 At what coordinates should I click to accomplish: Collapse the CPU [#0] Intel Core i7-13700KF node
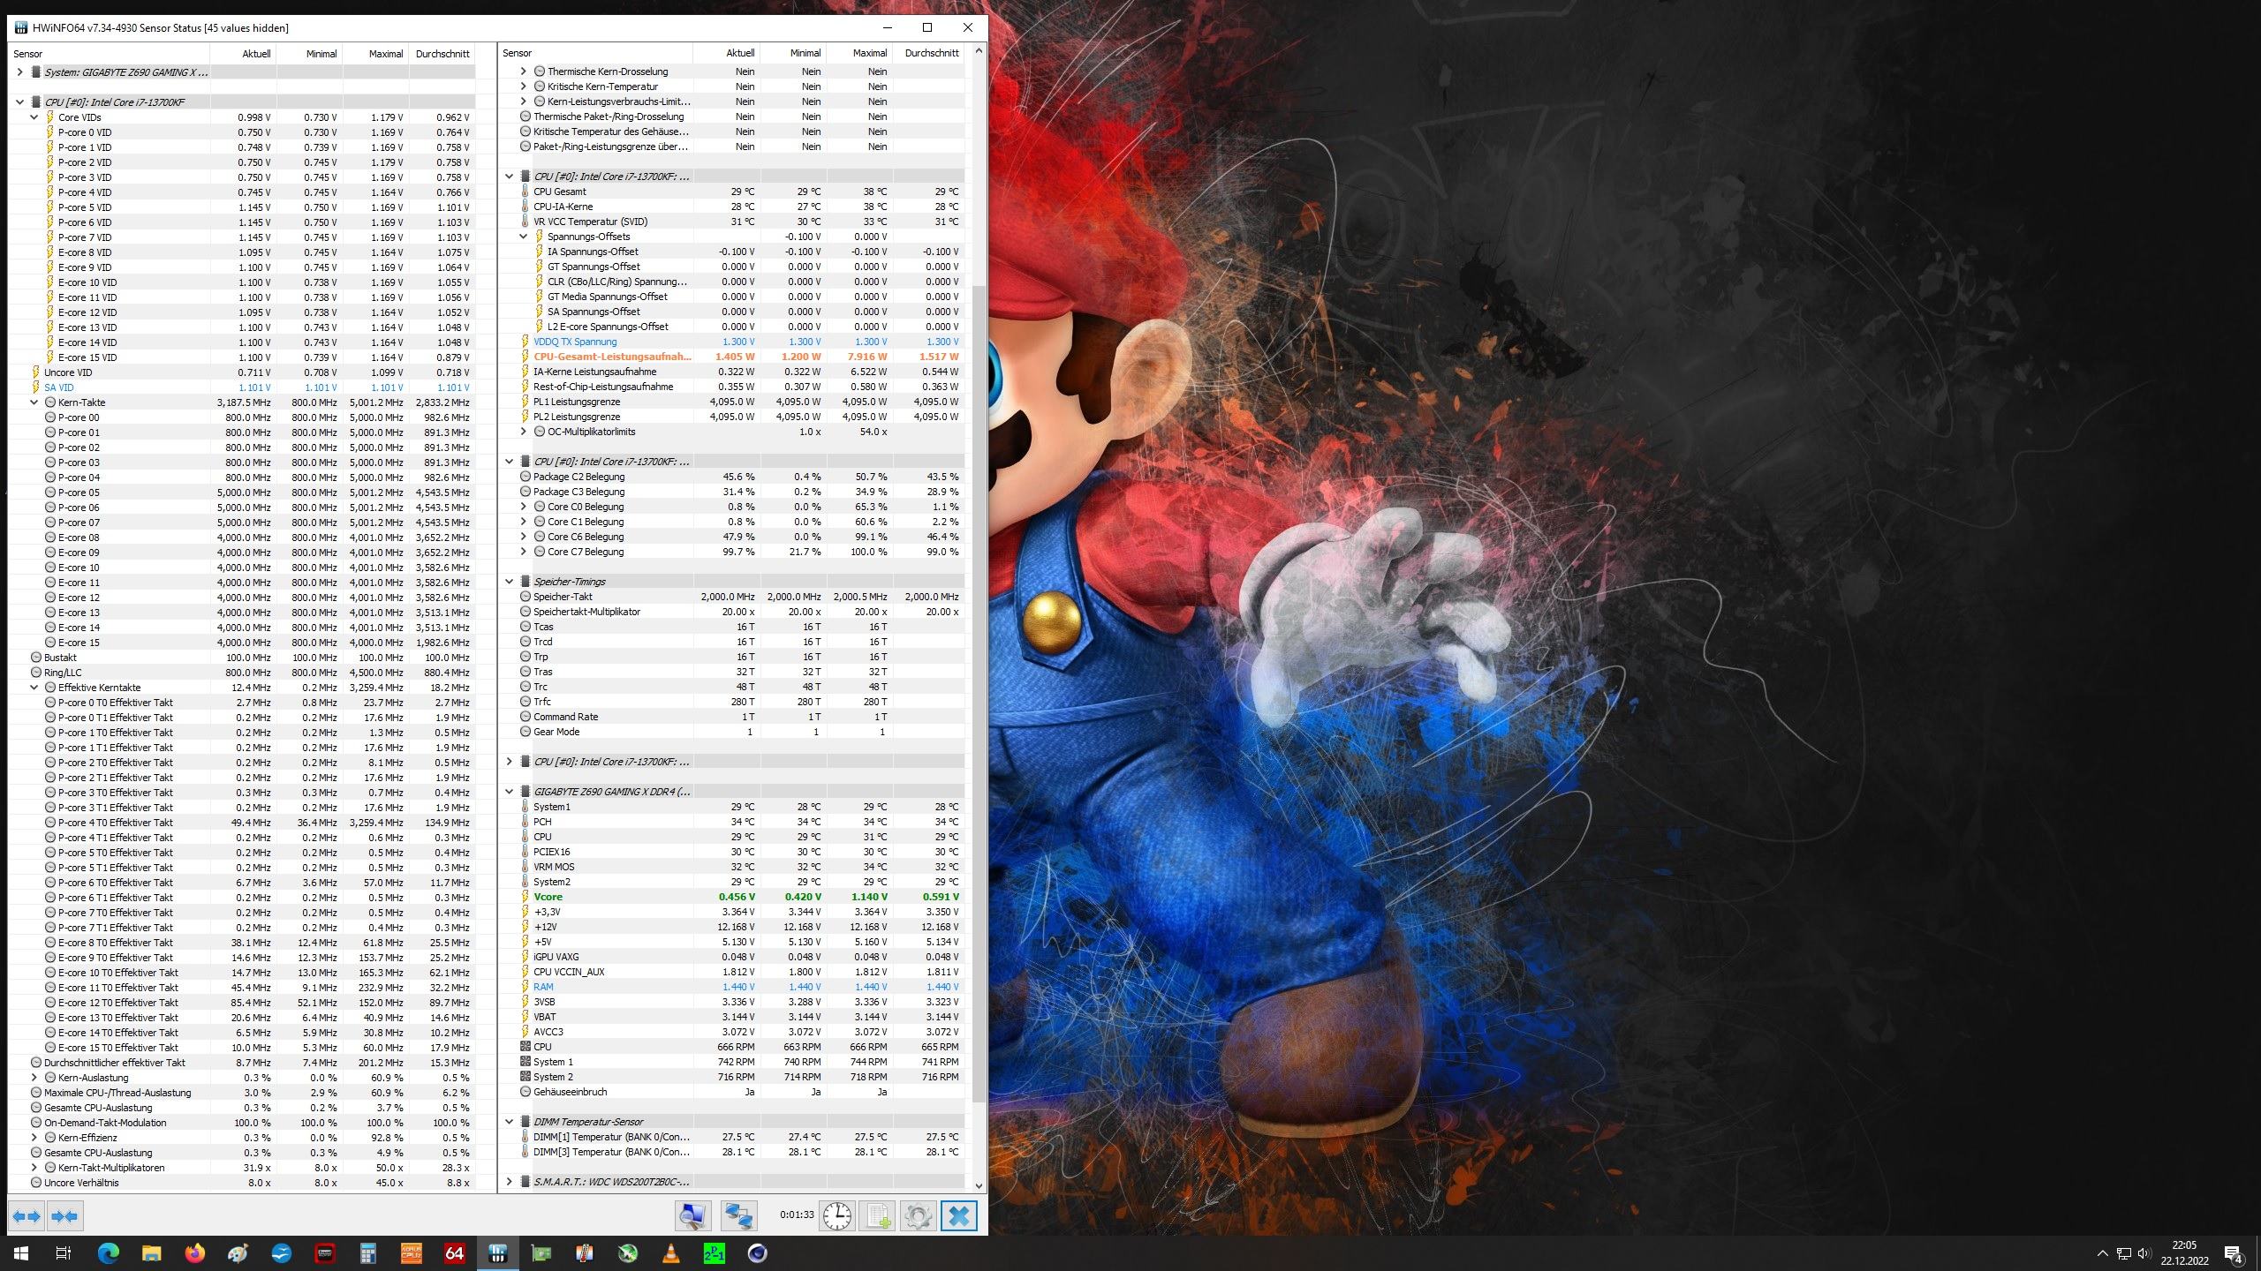pyautogui.click(x=19, y=102)
